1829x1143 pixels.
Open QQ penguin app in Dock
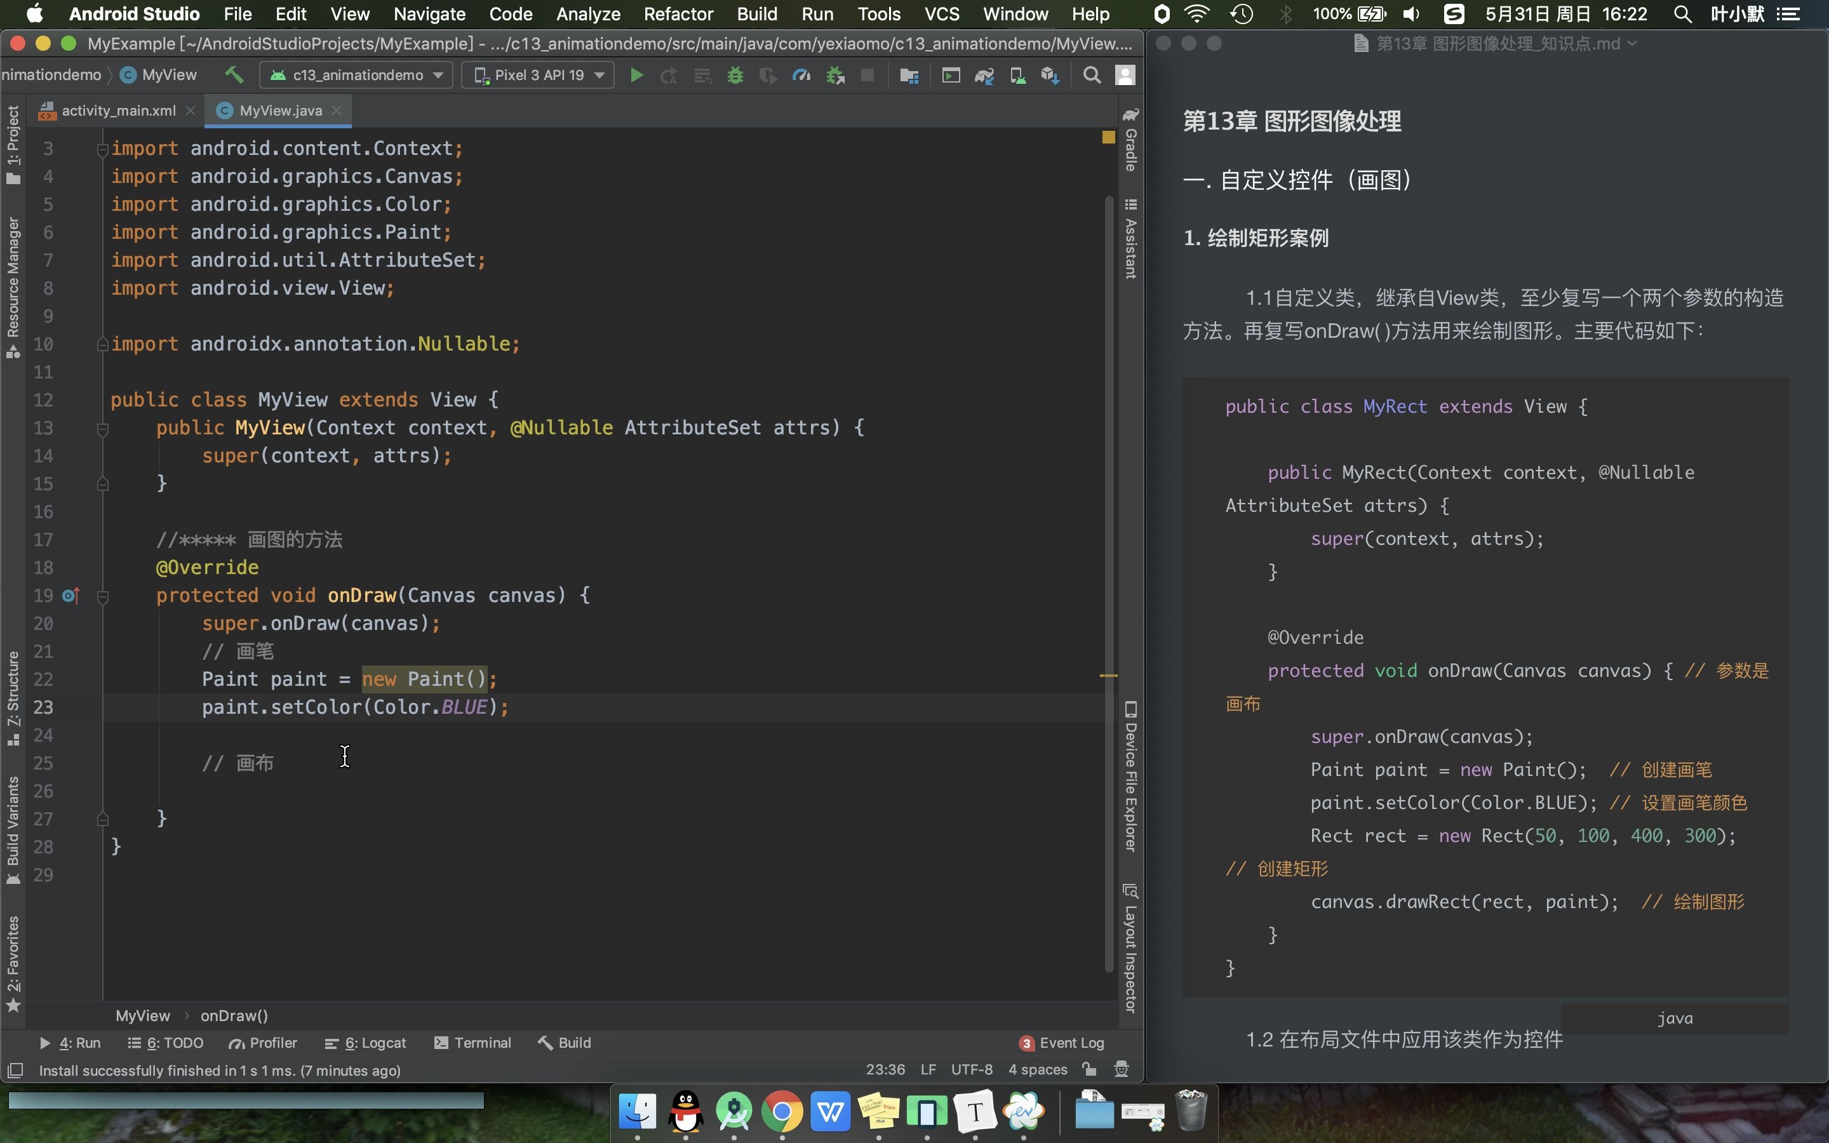(x=685, y=1112)
